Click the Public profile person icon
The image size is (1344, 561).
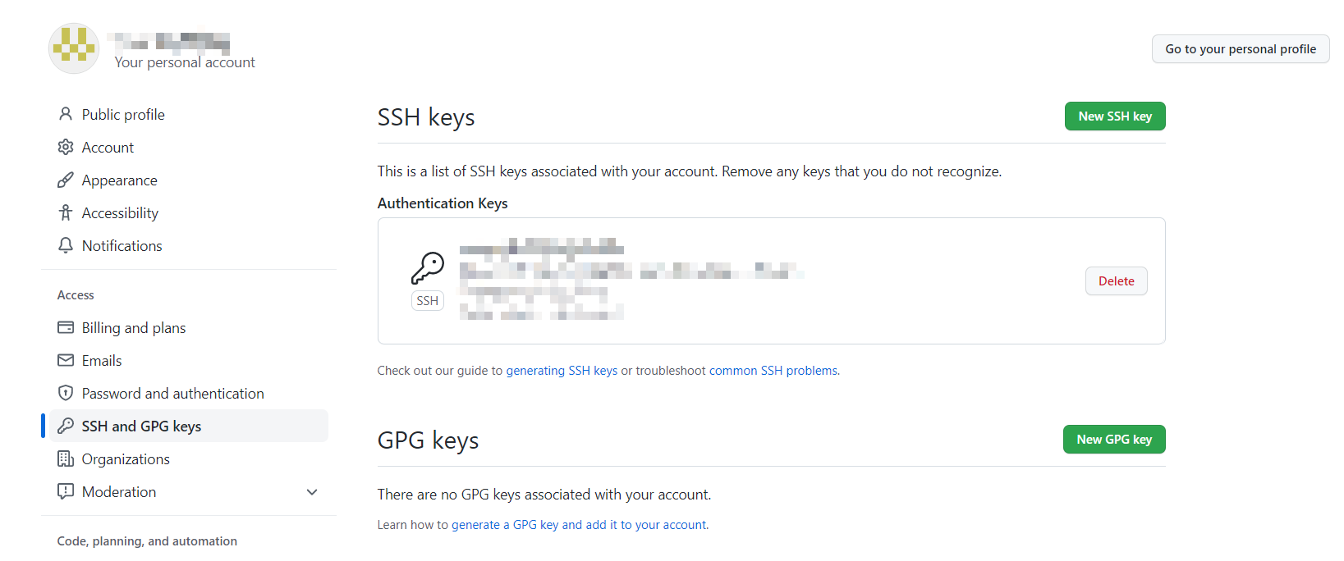66,114
